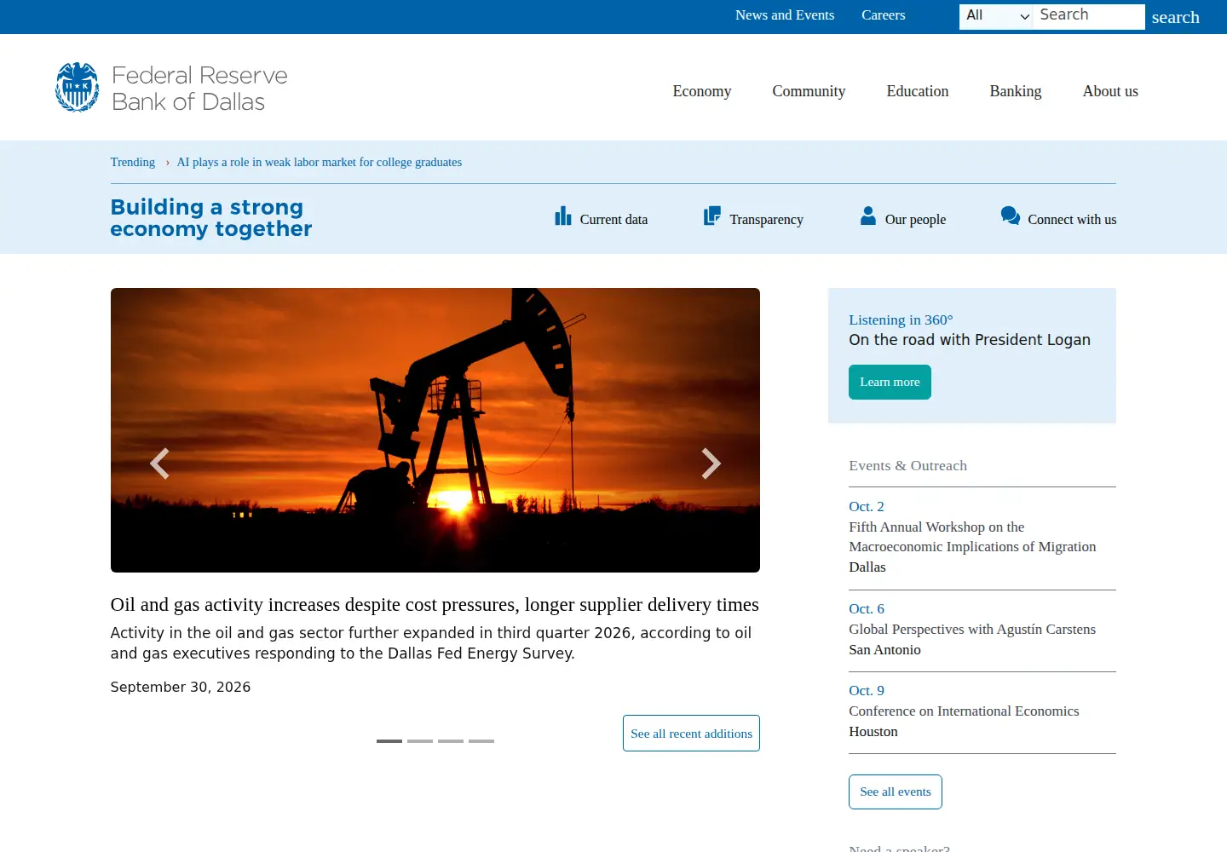1227x852 pixels.
Task: Click the search submit button
Action: (1175, 17)
